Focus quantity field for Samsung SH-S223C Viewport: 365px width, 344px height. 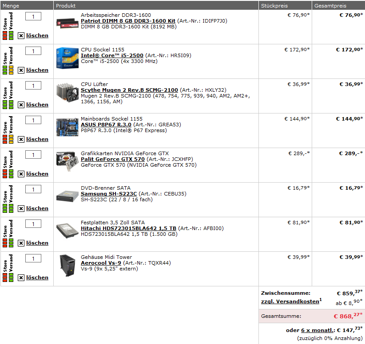pos(33,189)
